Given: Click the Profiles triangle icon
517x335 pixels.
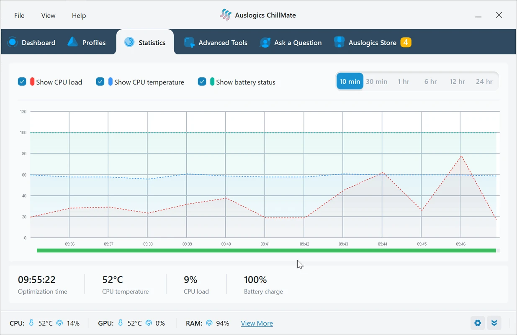Looking at the screenshot, I should click(73, 42).
